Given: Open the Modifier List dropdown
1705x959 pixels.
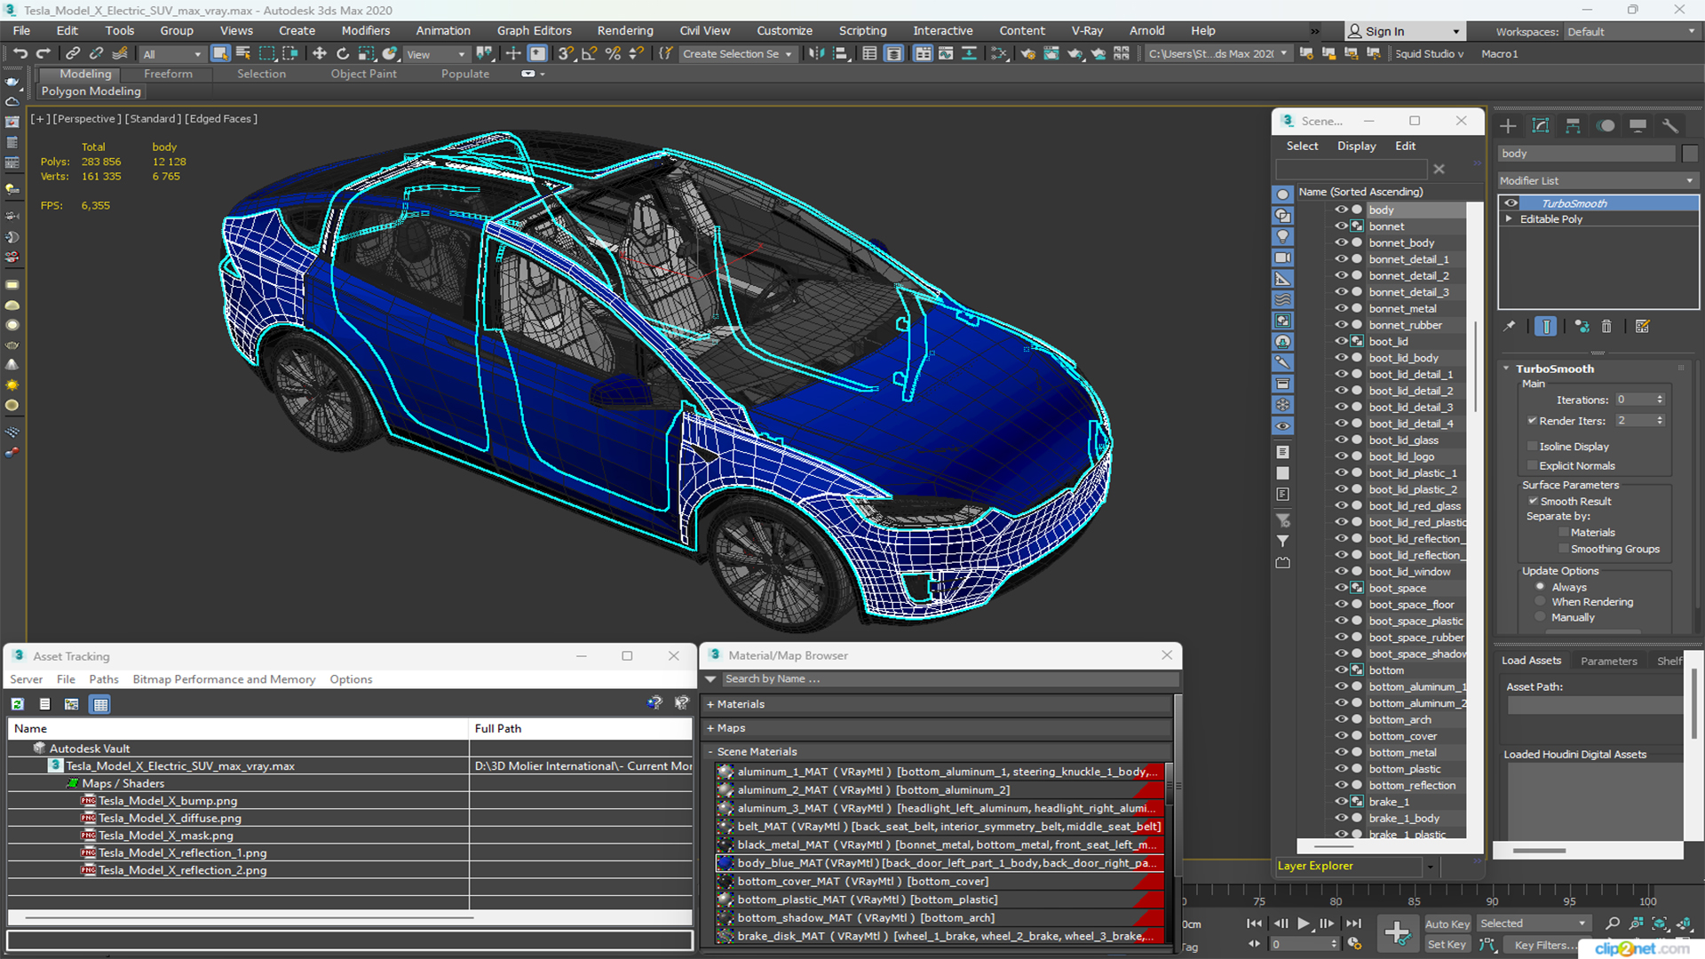Looking at the screenshot, I should click(1598, 180).
